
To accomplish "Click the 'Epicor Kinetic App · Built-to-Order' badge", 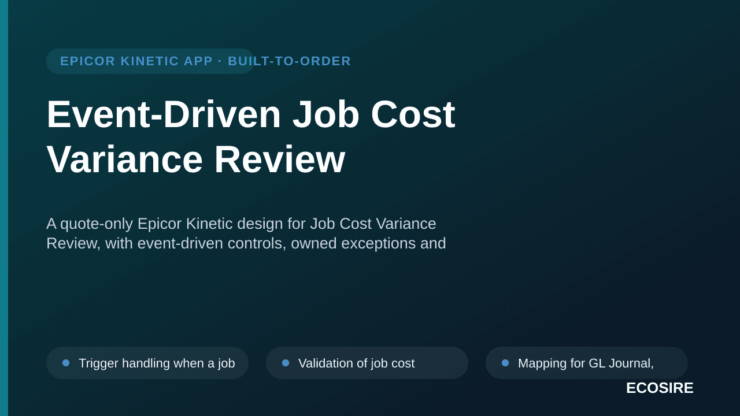I will coord(150,61).
